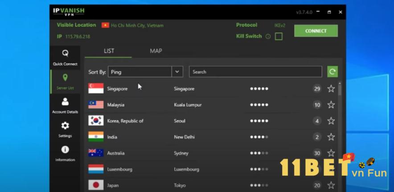Image resolution: width=394 pixels, height=192 pixels.
Task: Enable the Kill Switch checkbox
Action: [x=279, y=36]
